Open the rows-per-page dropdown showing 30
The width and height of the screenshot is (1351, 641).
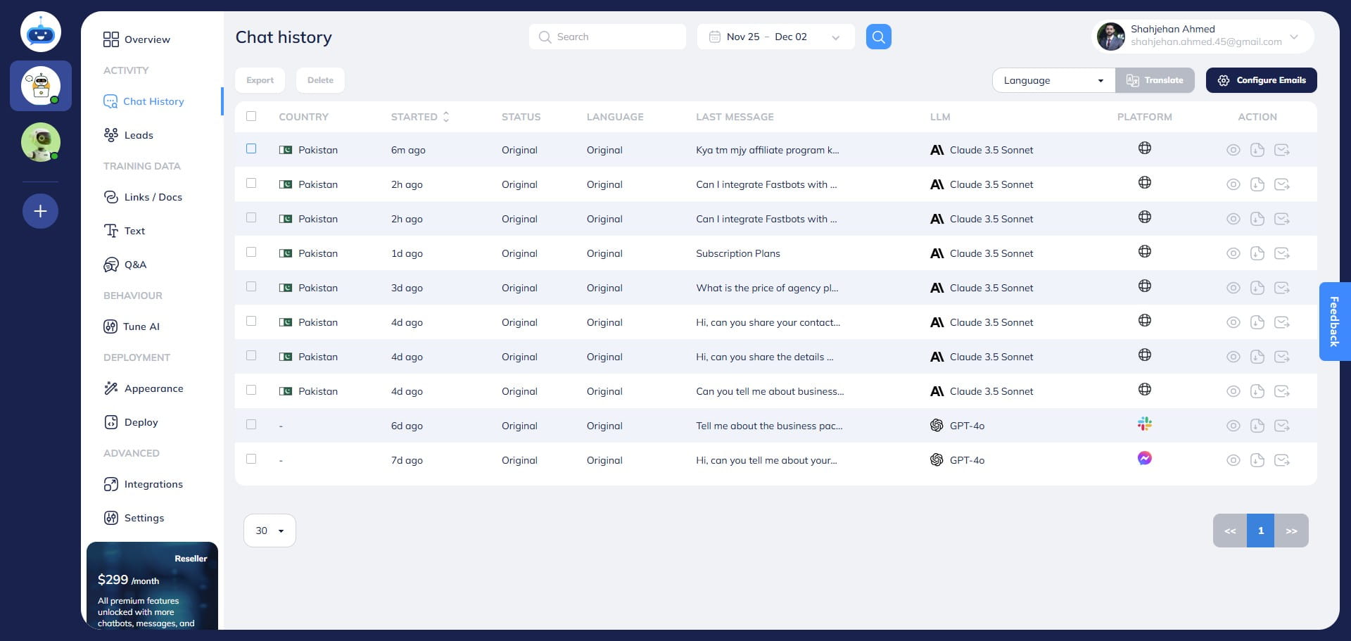tap(269, 531)
